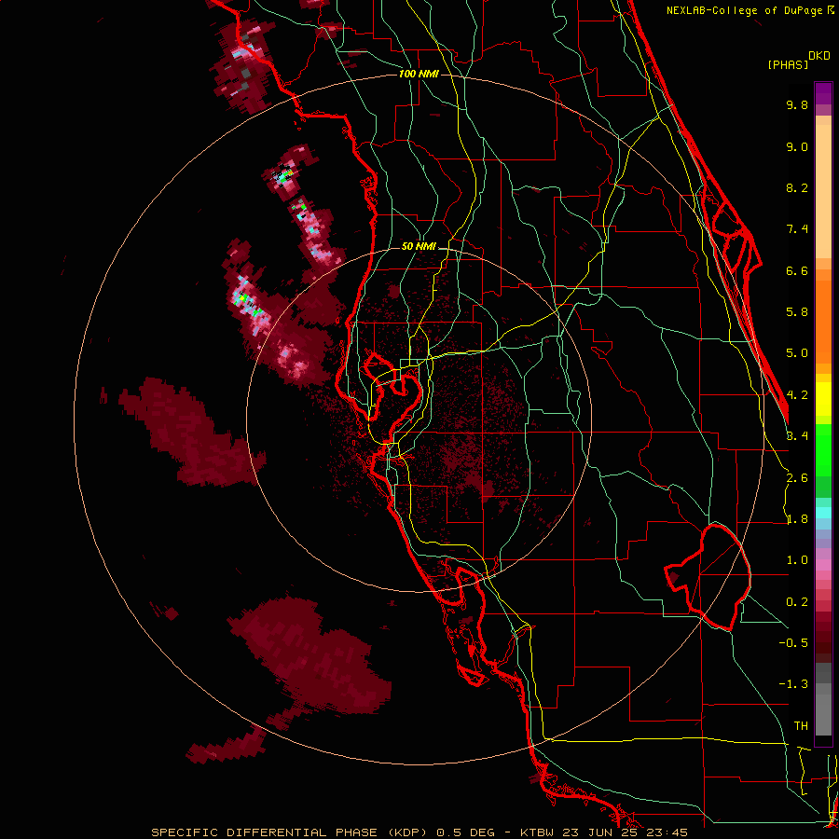Click the TH threshold label in legend
Screen dimensions: 839x839
(801, 726)
